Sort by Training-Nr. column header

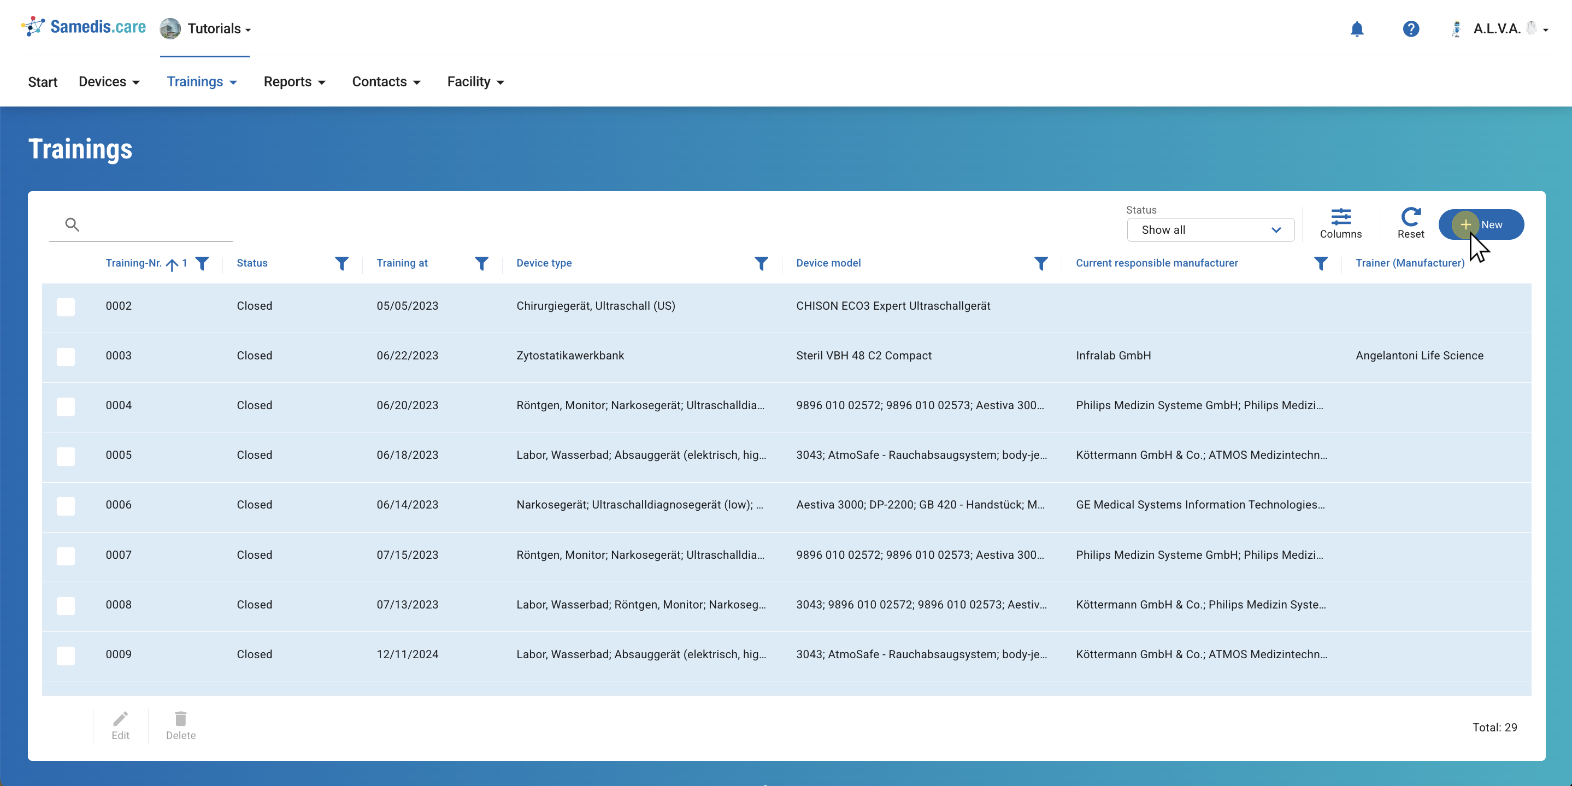pyautogui.click(x=134, y=263)
